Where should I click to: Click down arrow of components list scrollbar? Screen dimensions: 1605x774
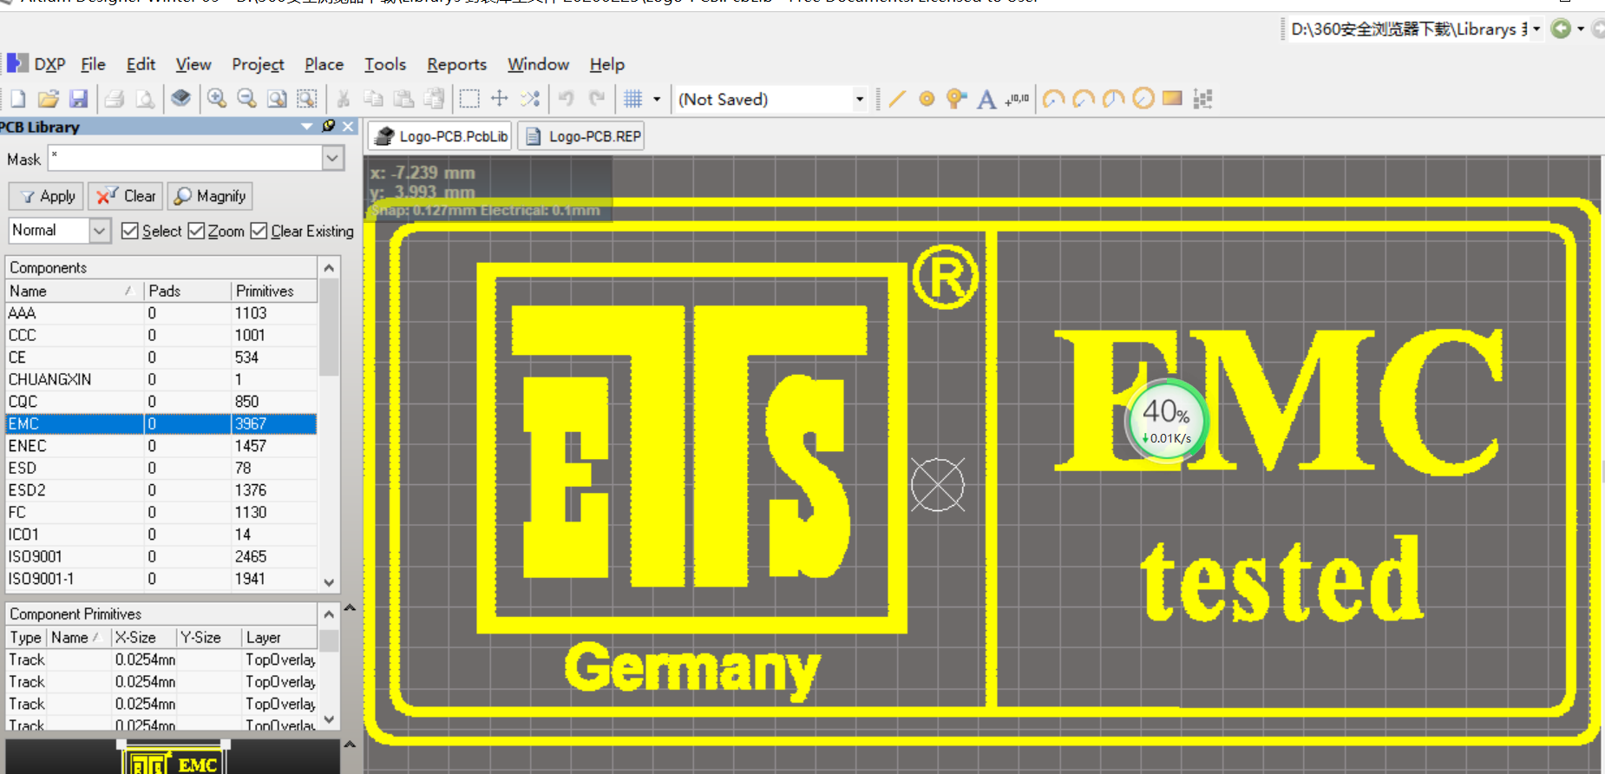click(329, 582)
